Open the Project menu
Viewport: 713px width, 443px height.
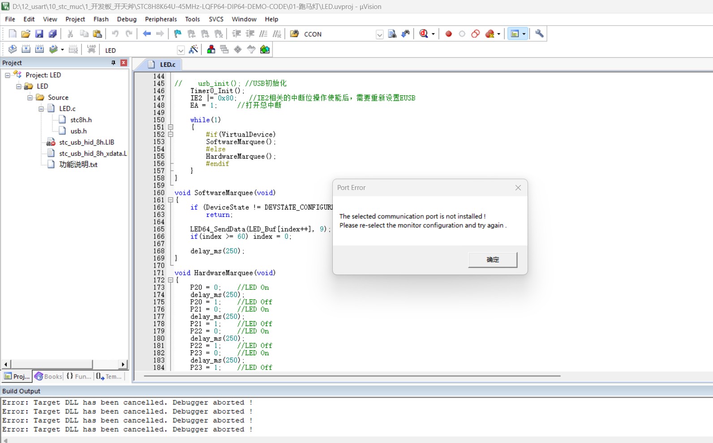[x=75, y=19]
